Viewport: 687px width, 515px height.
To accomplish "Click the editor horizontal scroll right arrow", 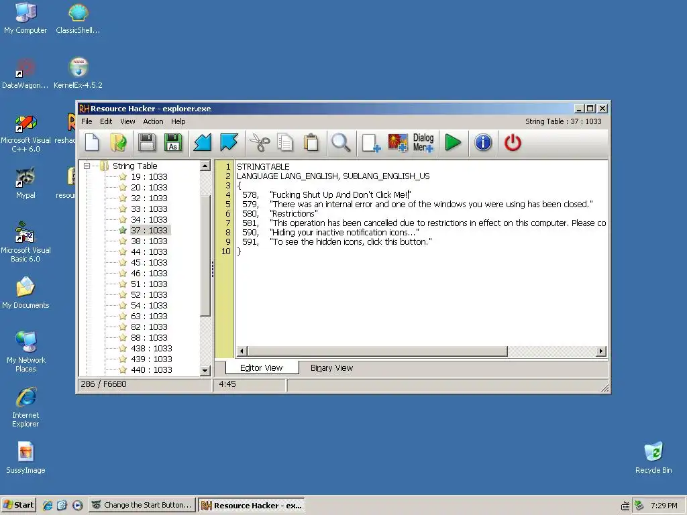I will pyautogui.click(x=601, y=351).
